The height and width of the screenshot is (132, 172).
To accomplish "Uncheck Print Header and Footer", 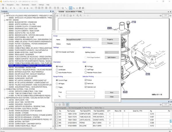I will 57,52.
